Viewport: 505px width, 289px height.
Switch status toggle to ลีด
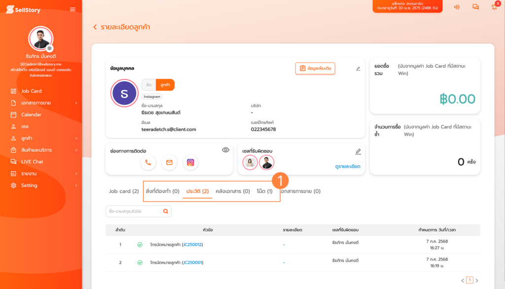(x=148, y=85)
